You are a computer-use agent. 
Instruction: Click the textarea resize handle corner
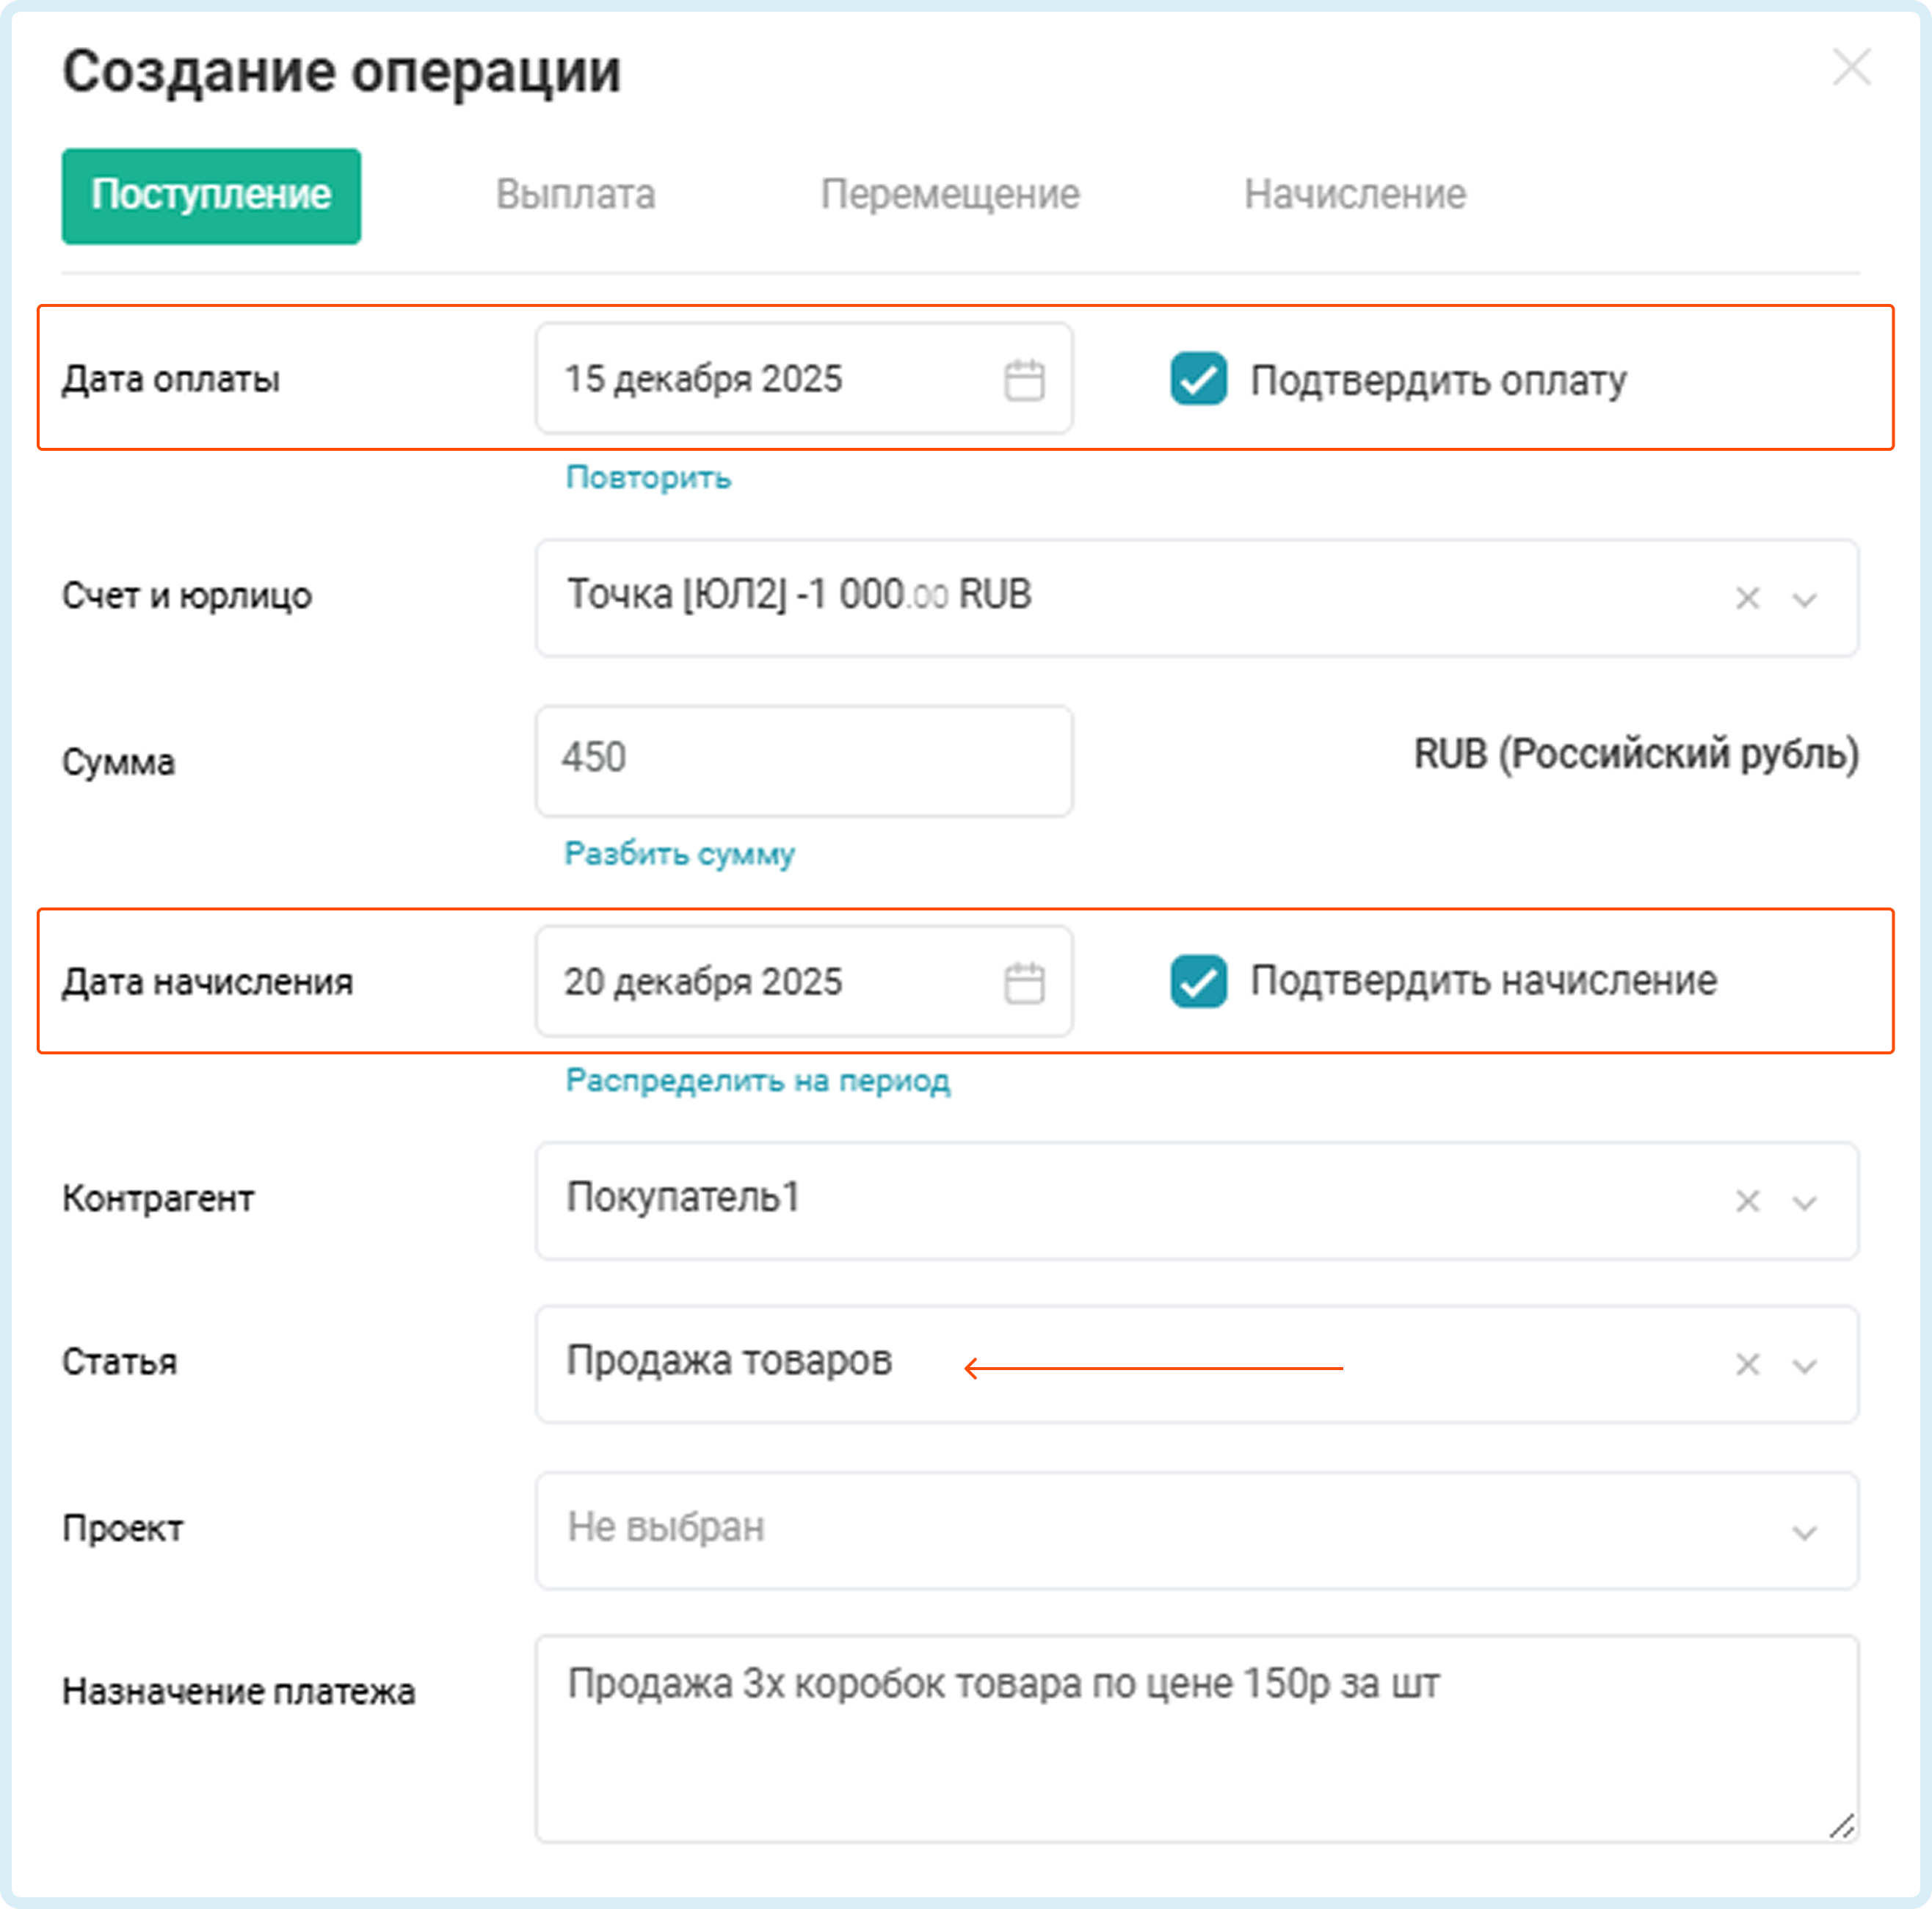(x=1841, y=1826)
